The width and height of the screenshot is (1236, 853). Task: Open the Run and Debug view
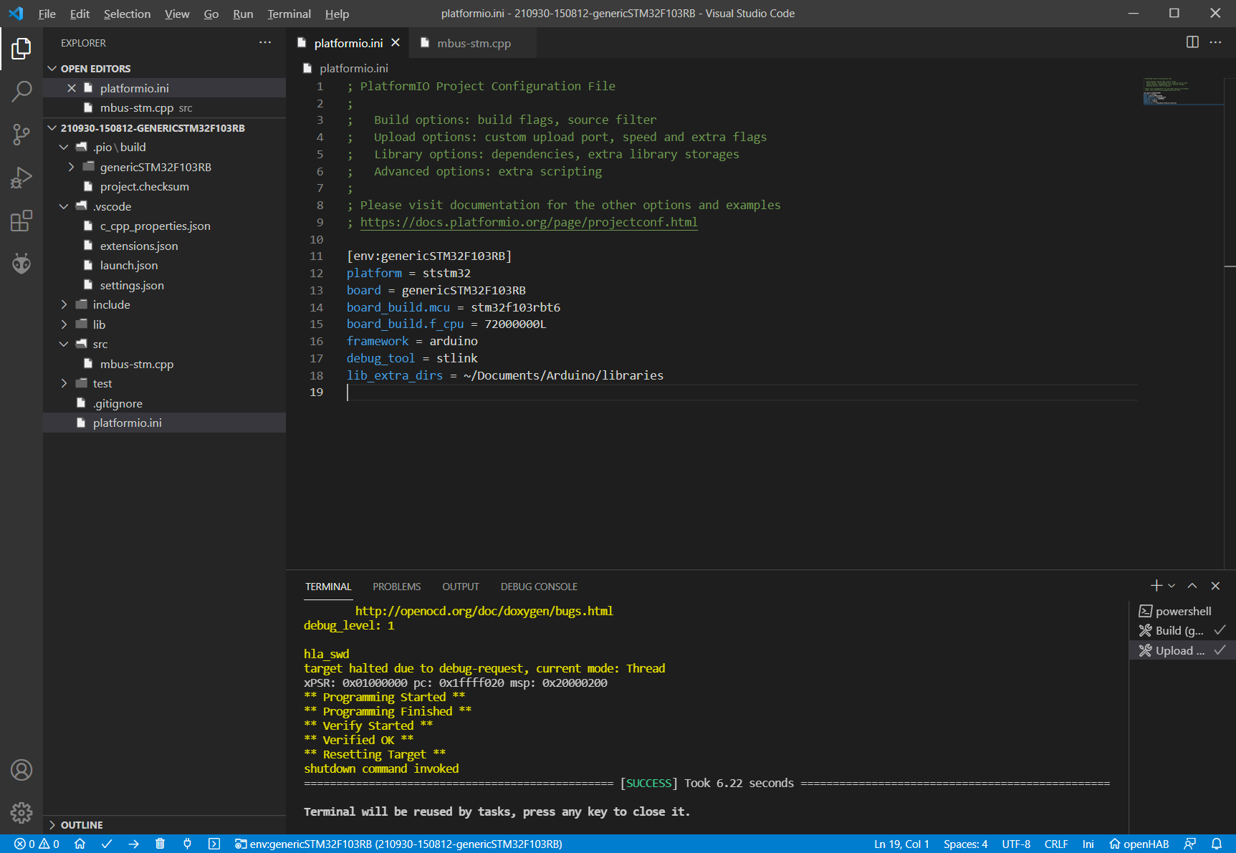pyautogui.click(x=21, y=178)
